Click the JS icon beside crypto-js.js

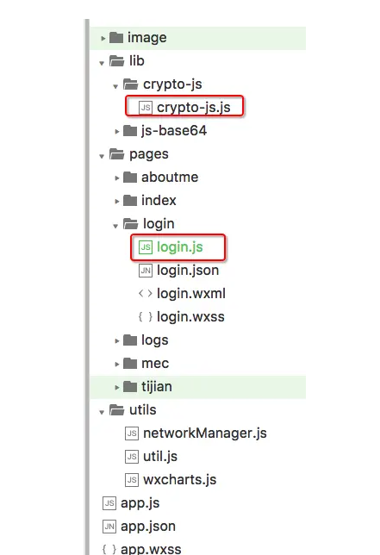tap(146, 107)
